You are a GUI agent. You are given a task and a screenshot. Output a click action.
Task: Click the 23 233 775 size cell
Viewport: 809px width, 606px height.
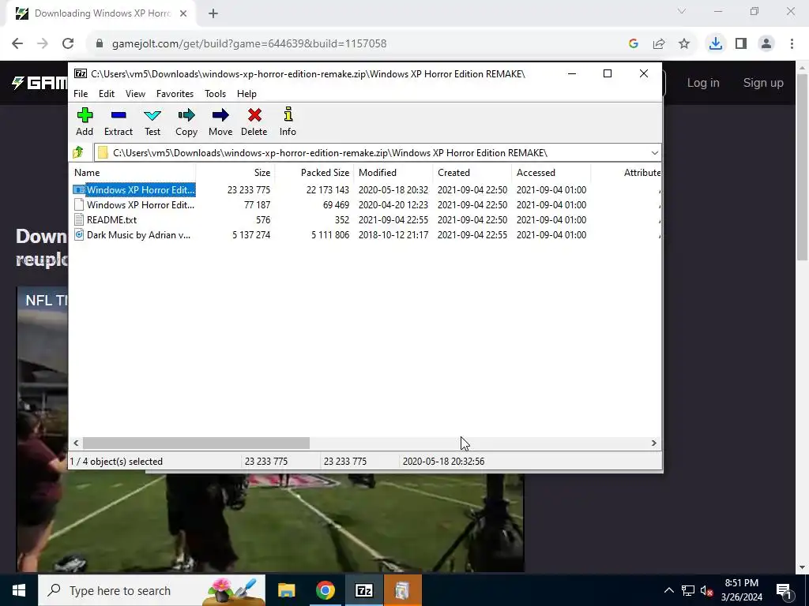point(249,189)
